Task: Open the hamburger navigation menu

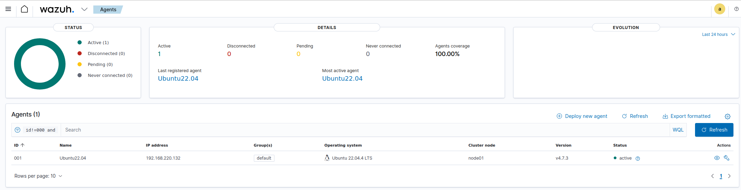Action: tap(8, 9)
